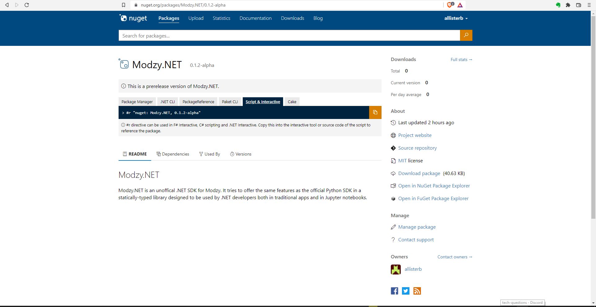Click the Contact owners link

tap(455, 257)
